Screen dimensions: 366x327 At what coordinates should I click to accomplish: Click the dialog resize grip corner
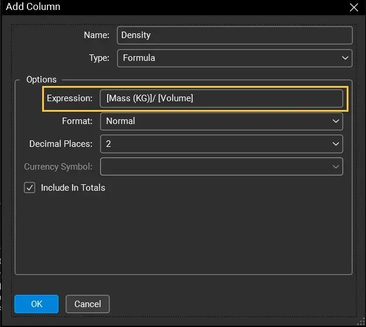(362, 322)
